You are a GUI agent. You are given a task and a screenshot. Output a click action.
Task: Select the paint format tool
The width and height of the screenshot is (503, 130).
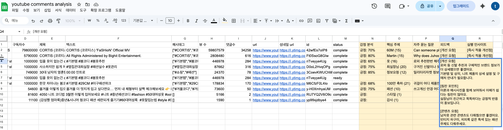[x=59, y=21]
